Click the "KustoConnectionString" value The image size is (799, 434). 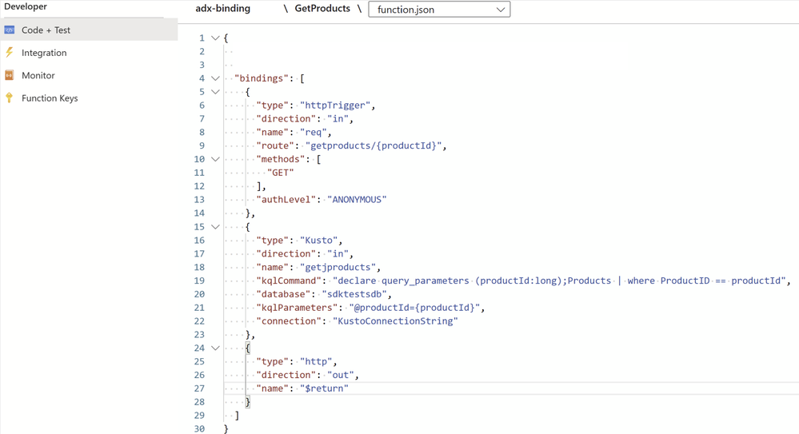(395, 321)
